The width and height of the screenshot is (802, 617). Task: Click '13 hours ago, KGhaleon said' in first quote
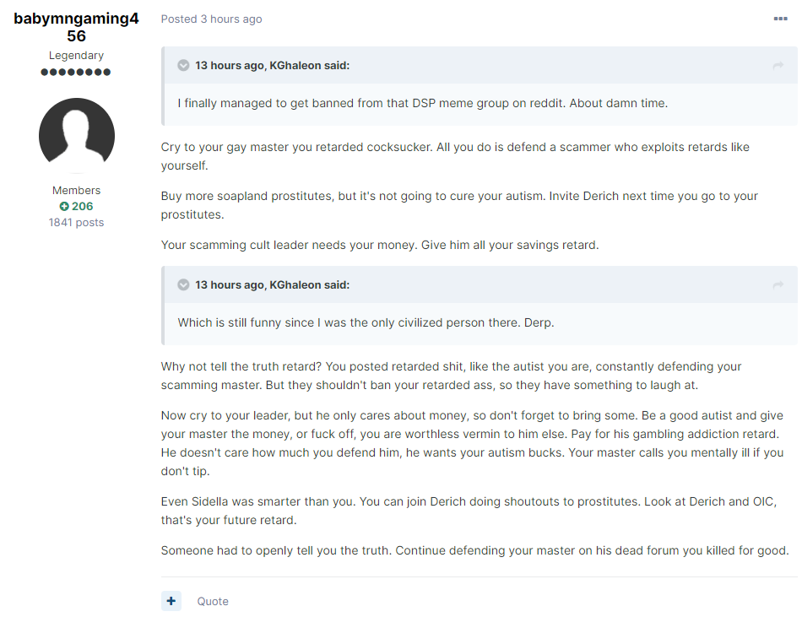coord(272,66)
